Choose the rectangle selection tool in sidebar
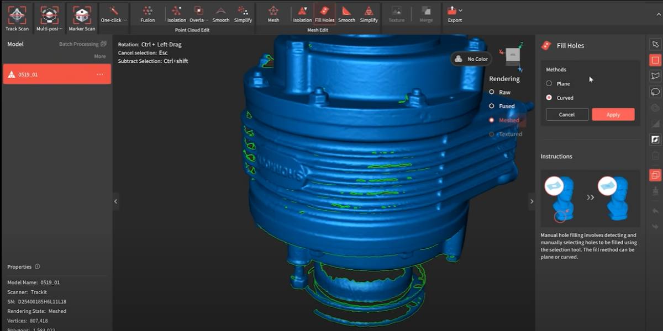 coord(655,60)
